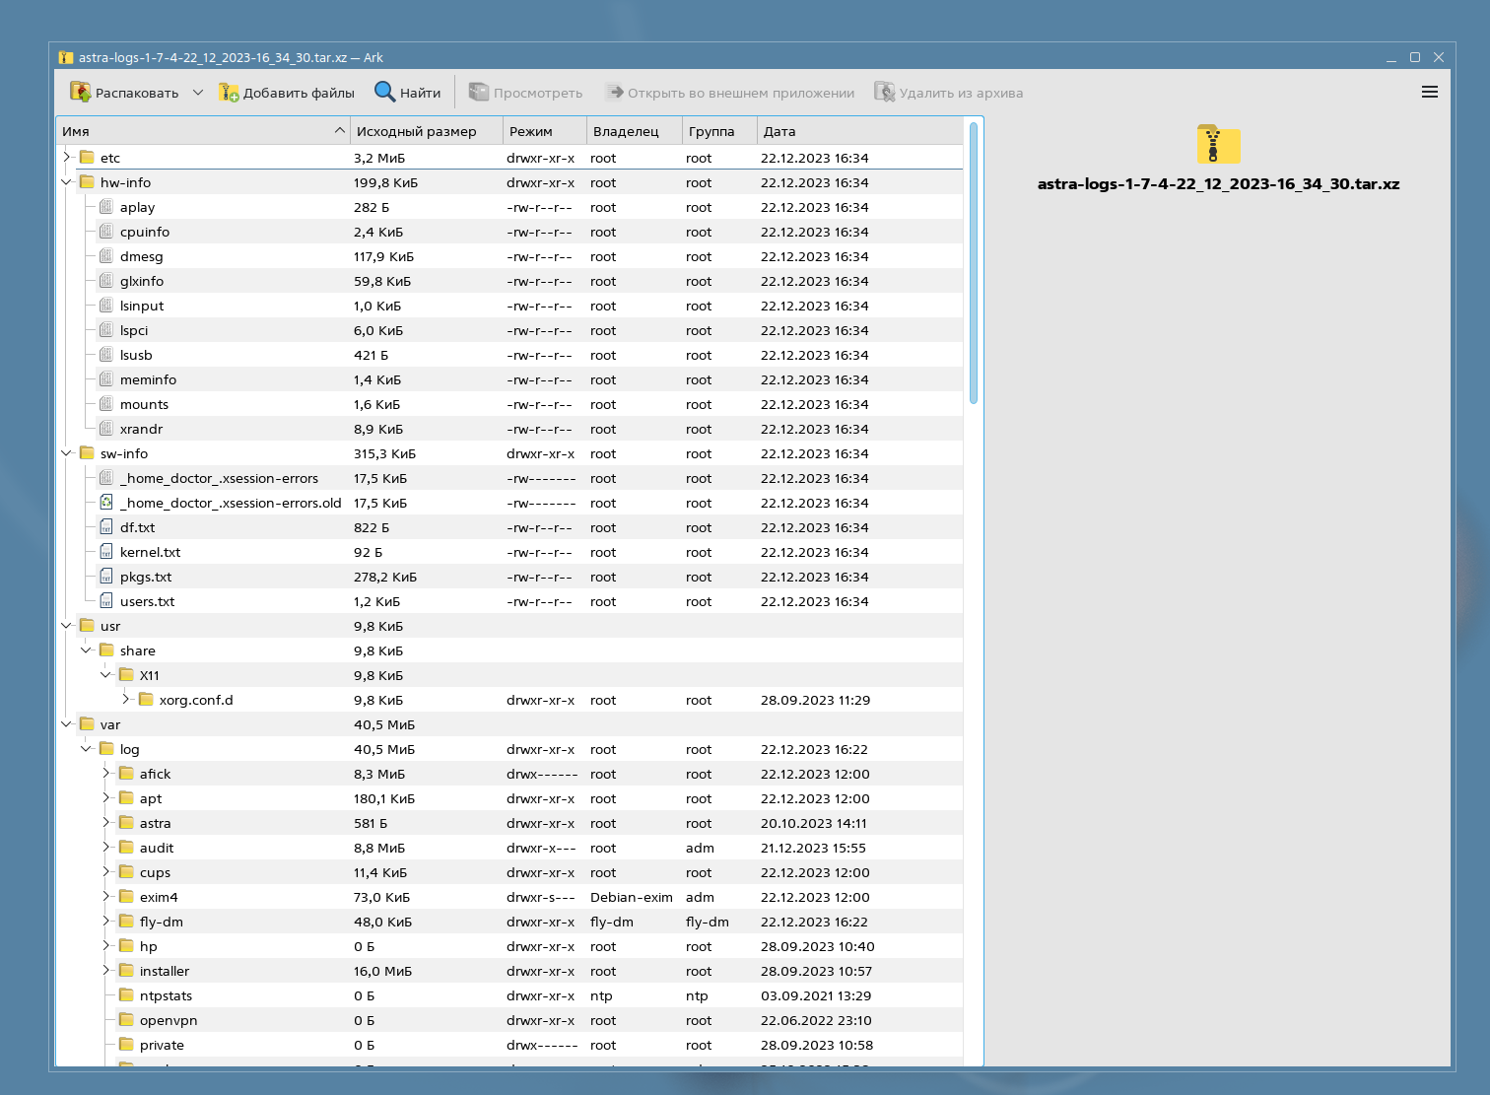Select the cpuinfo file icon
The width and height of the screenshot is (1490, 1095).
106,232
